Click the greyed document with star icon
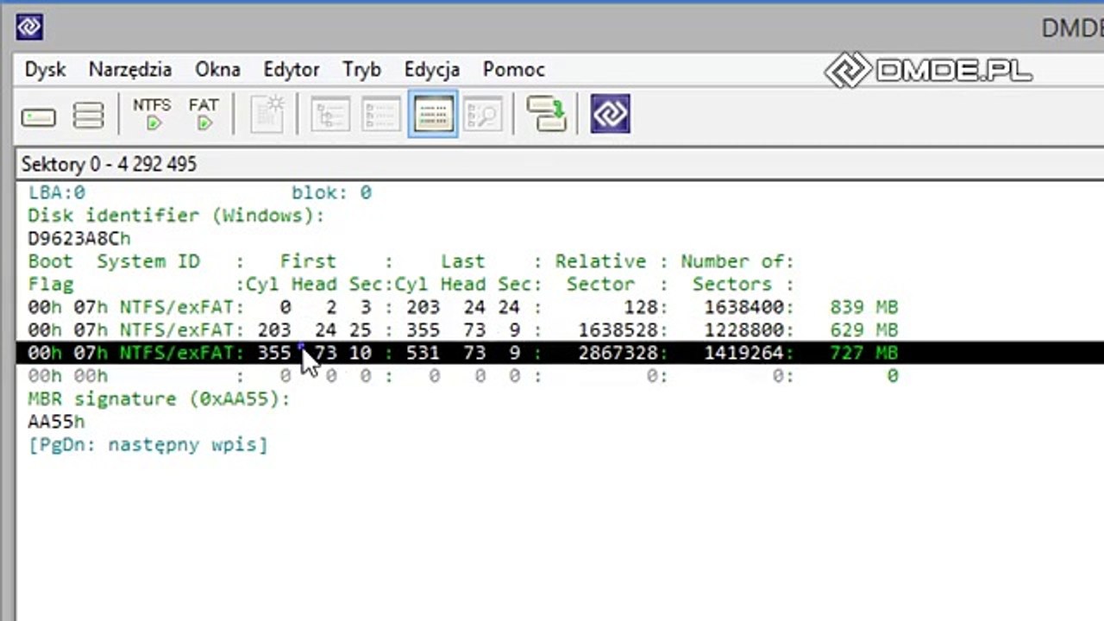The width and height of the screenshot is (1104, 621). point(267,115)
